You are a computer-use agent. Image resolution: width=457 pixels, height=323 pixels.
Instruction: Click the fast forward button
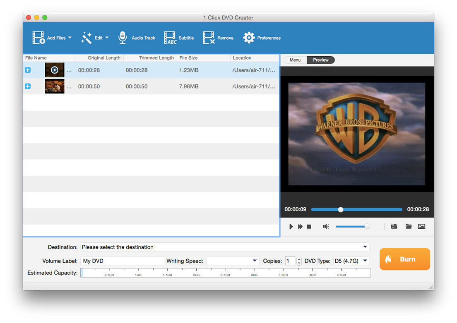(x=300, y=226)
